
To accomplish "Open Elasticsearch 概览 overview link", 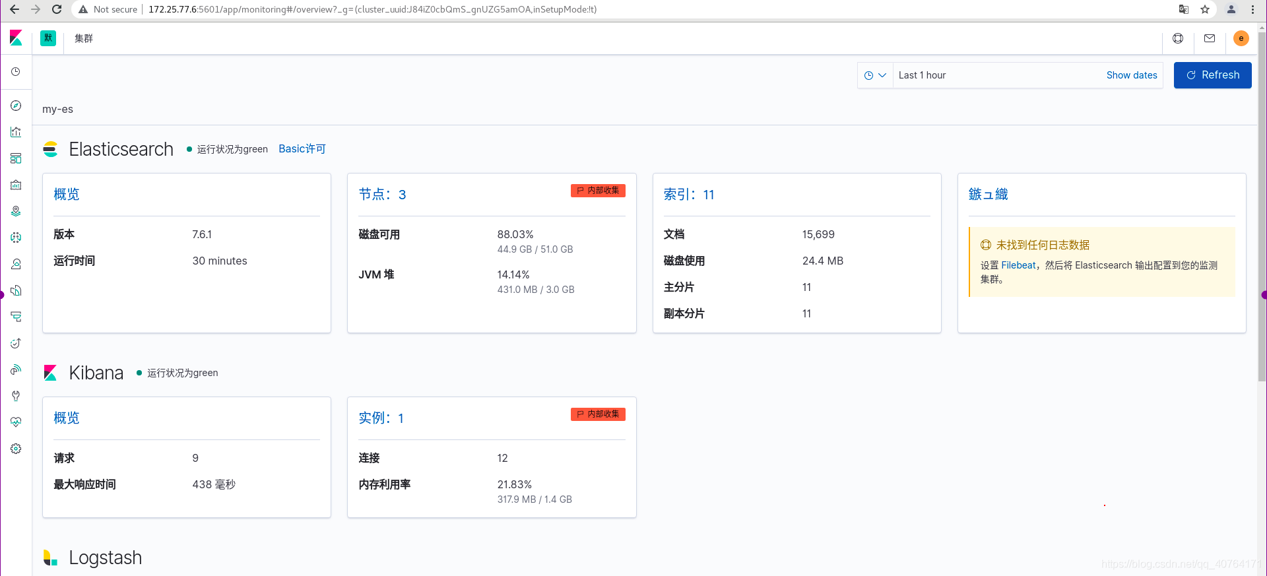I will [67, 194].
